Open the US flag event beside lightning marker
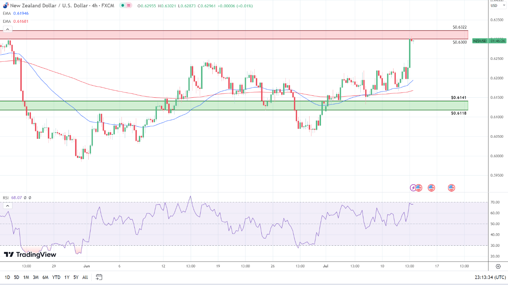This screenshot has height=285, width=508. [x=419, y=188]
